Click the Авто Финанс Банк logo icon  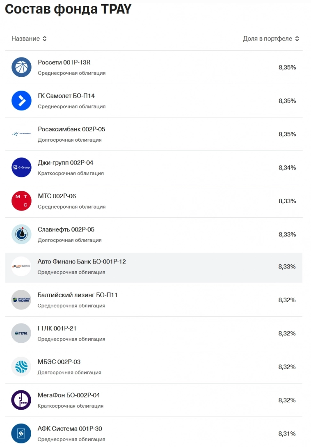[x=21, y=266]
